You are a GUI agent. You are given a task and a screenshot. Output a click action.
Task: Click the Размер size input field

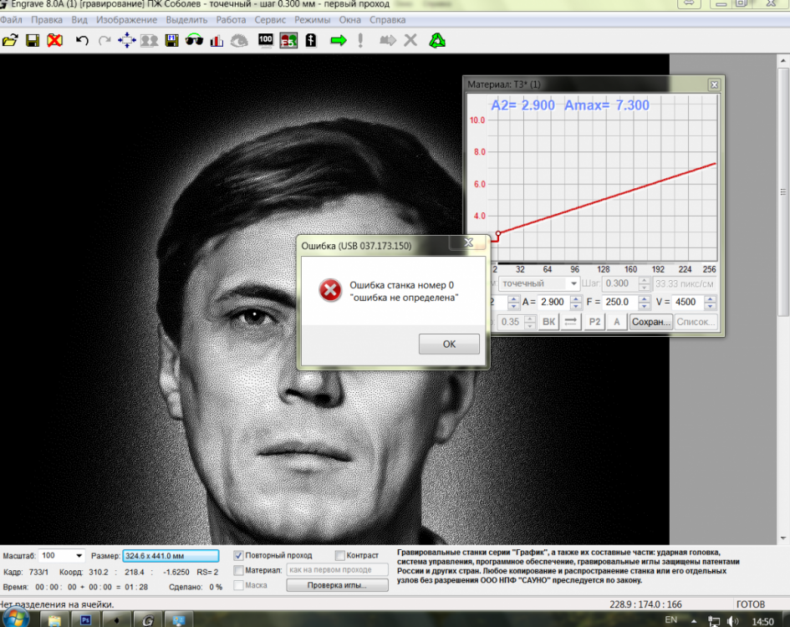tap(170, 555)
